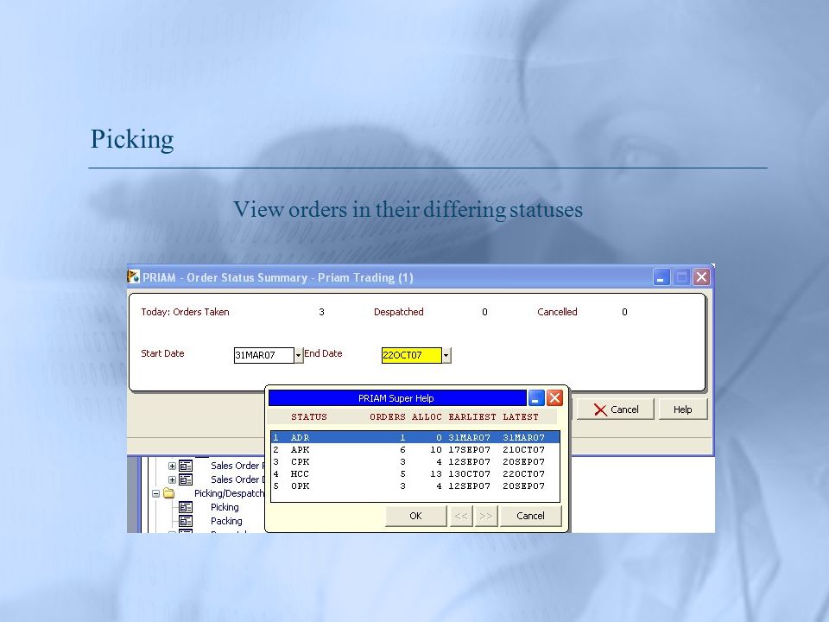
Task: Click the Picking/Despatch folder icon
Action: [169, 493]
